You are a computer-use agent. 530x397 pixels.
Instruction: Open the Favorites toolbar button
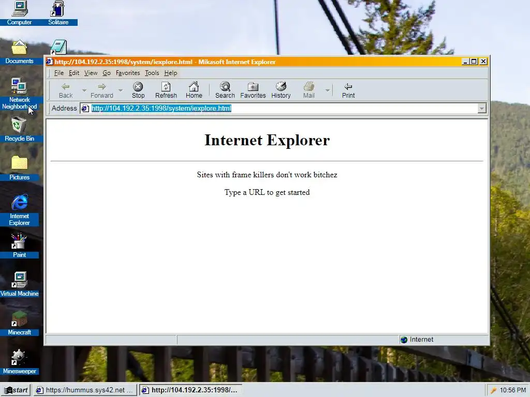pos(253,90)
